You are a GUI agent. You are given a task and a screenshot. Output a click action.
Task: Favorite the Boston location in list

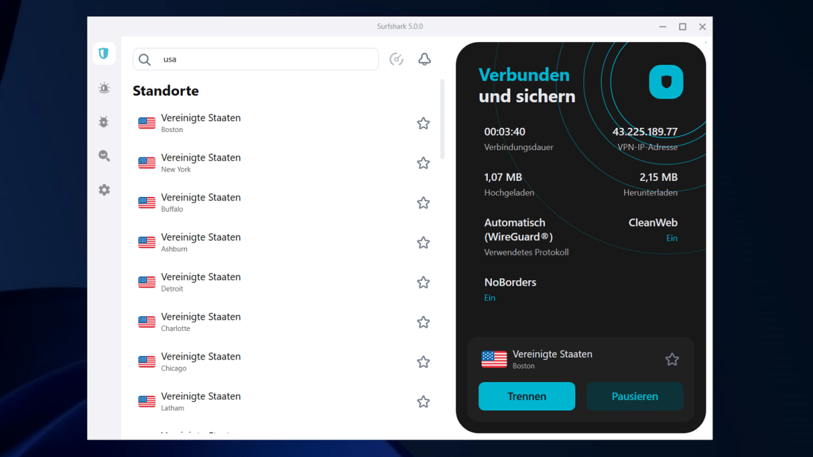(x=423, y=123)
